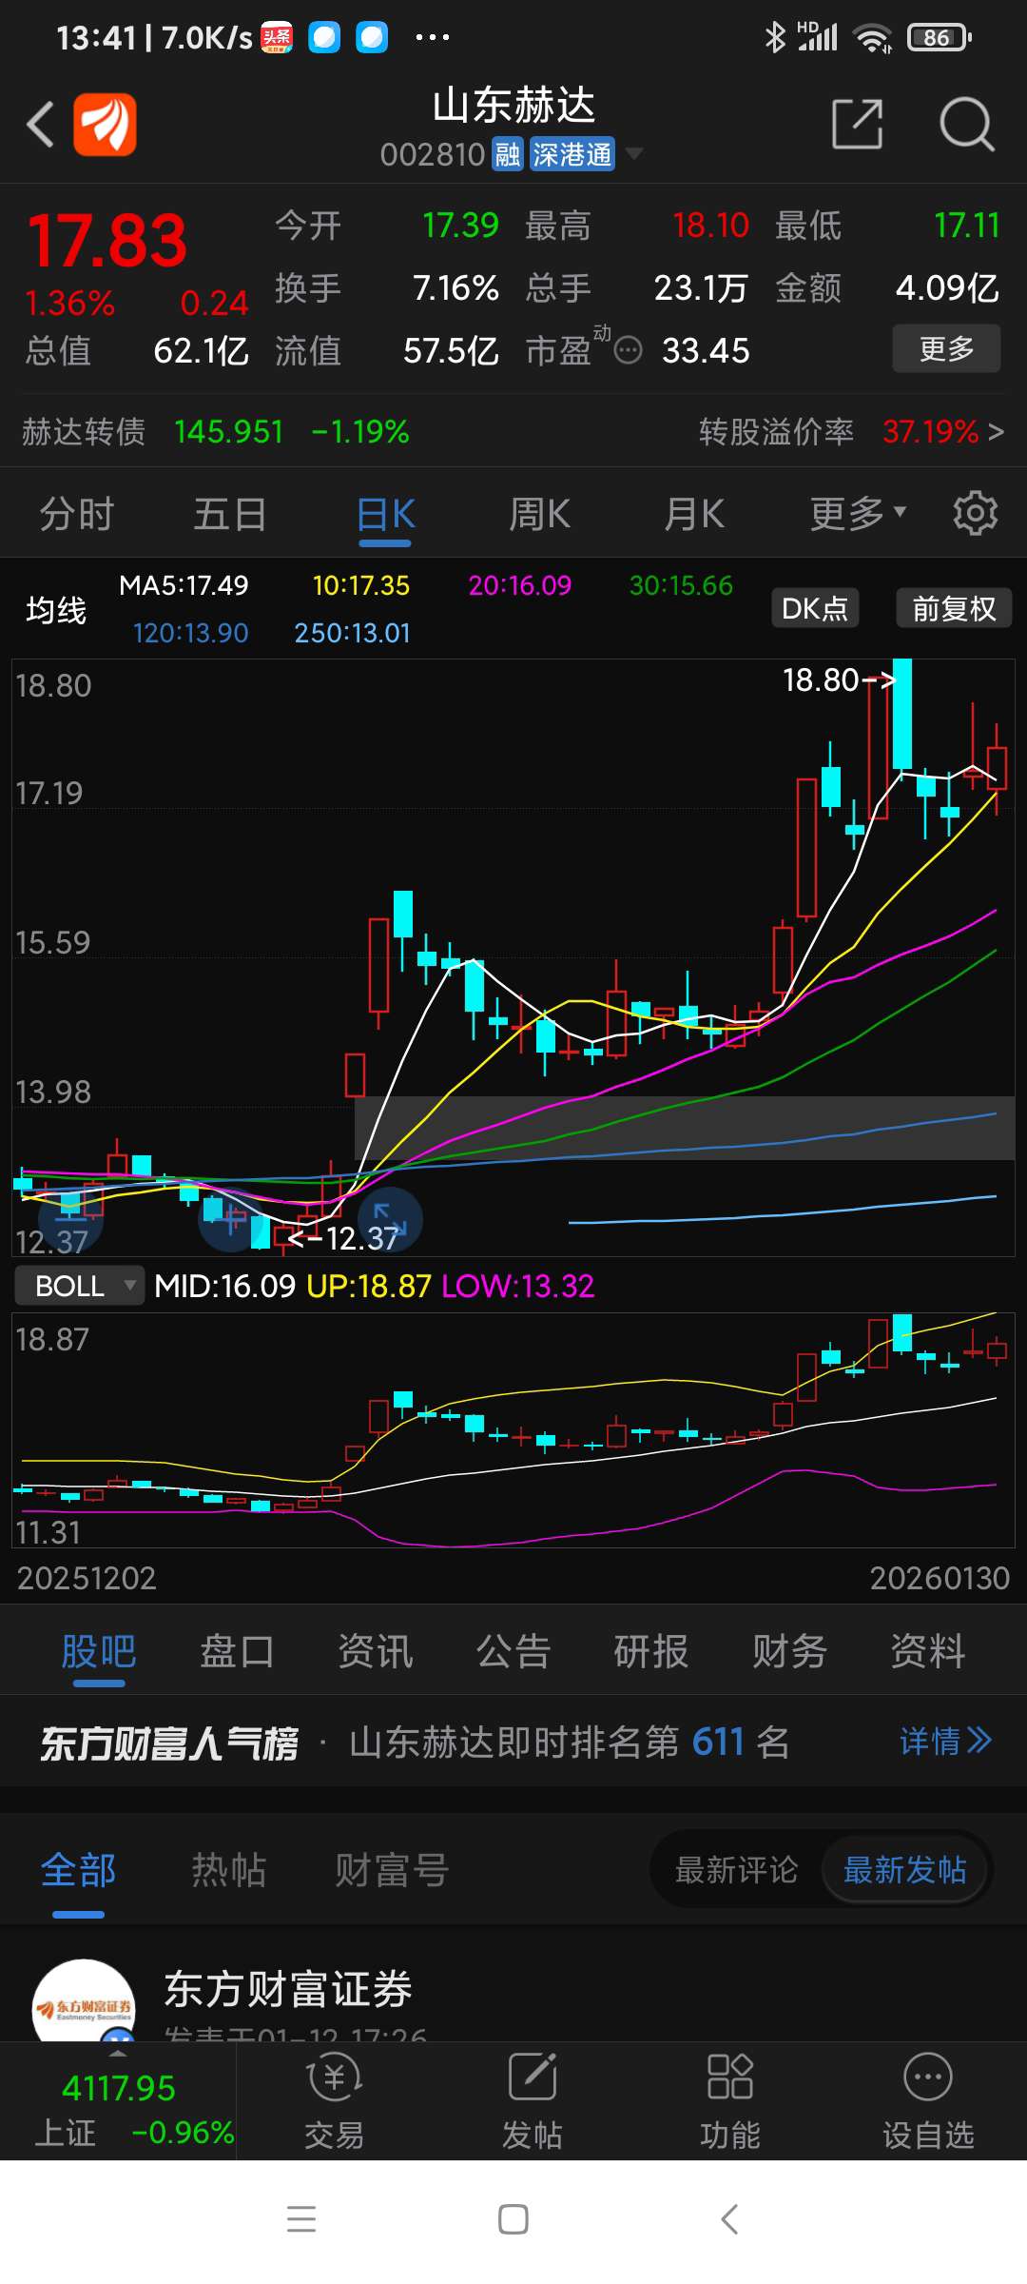Toggle DK点 indicator

[x=815, y=608]
